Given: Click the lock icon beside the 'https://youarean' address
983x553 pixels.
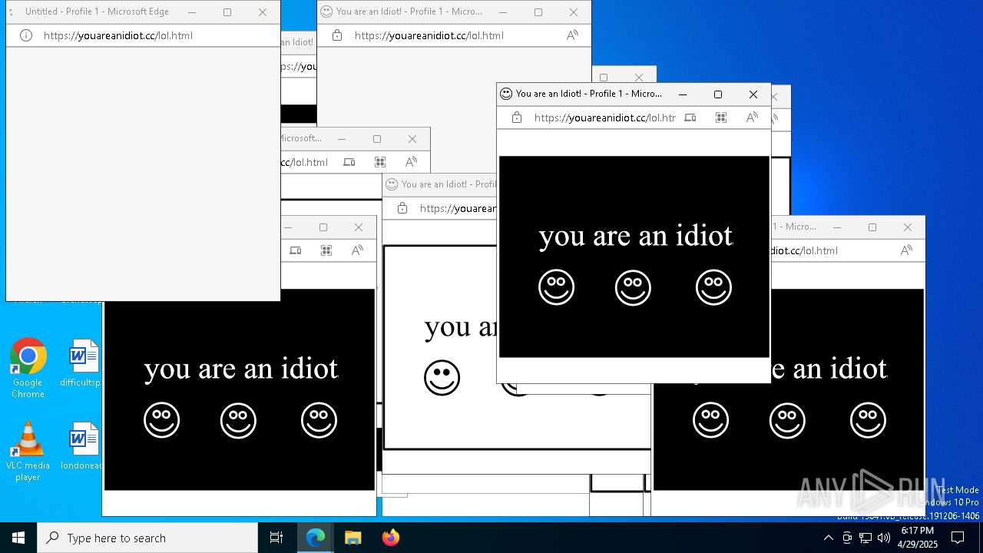Looking at the screenshot, I should [402, 208].
